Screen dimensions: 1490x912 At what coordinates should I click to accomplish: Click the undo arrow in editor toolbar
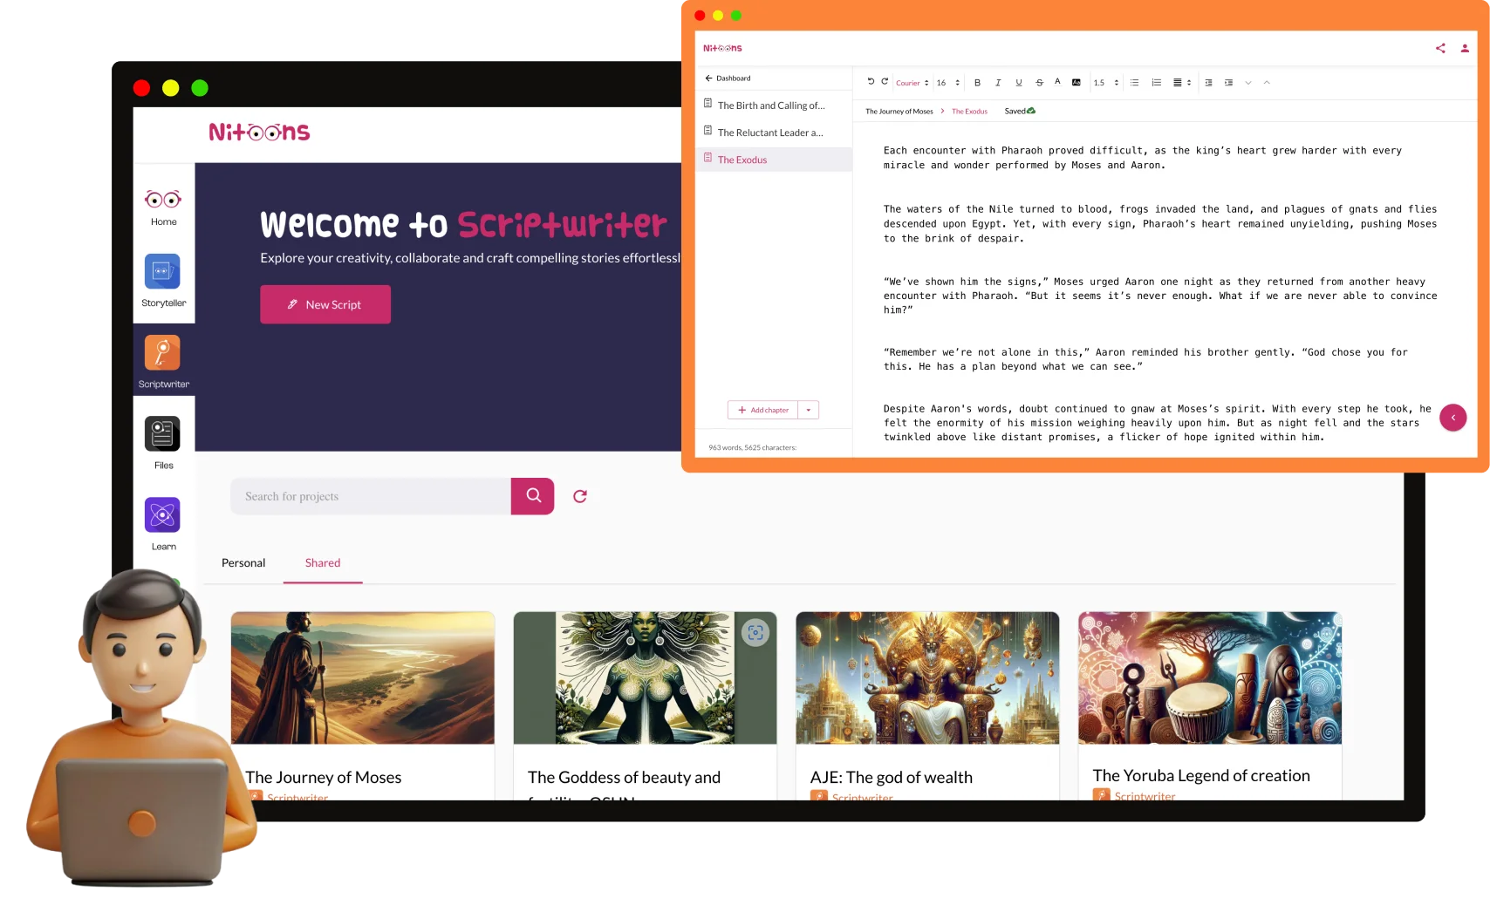[x=871, y=82]
